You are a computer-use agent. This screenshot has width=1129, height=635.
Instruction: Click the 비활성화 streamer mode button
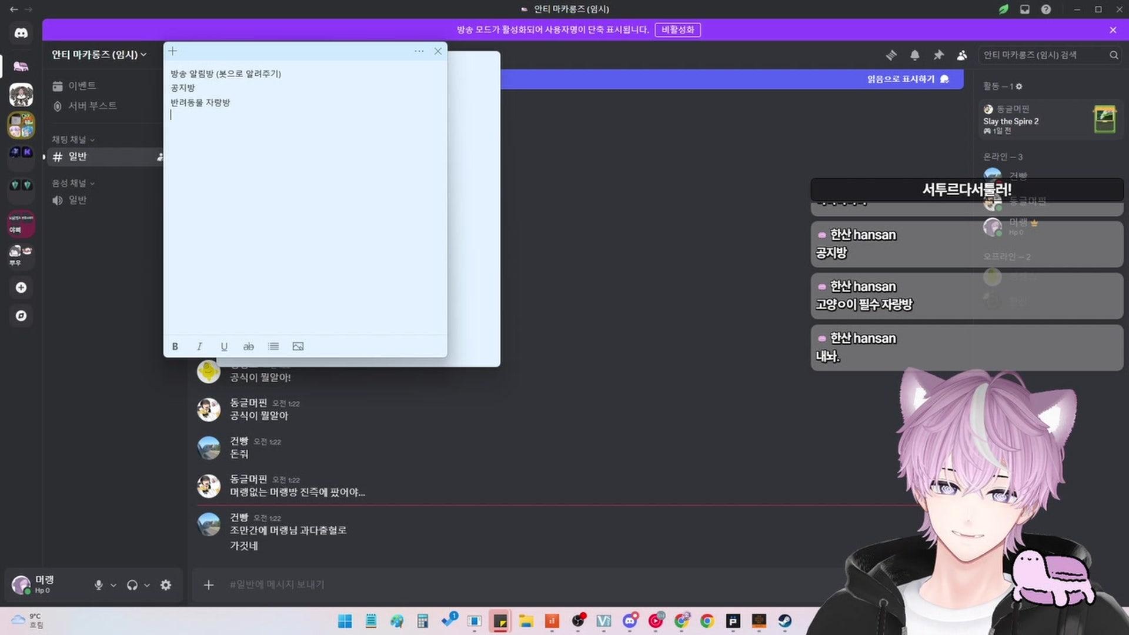(677, 29)
